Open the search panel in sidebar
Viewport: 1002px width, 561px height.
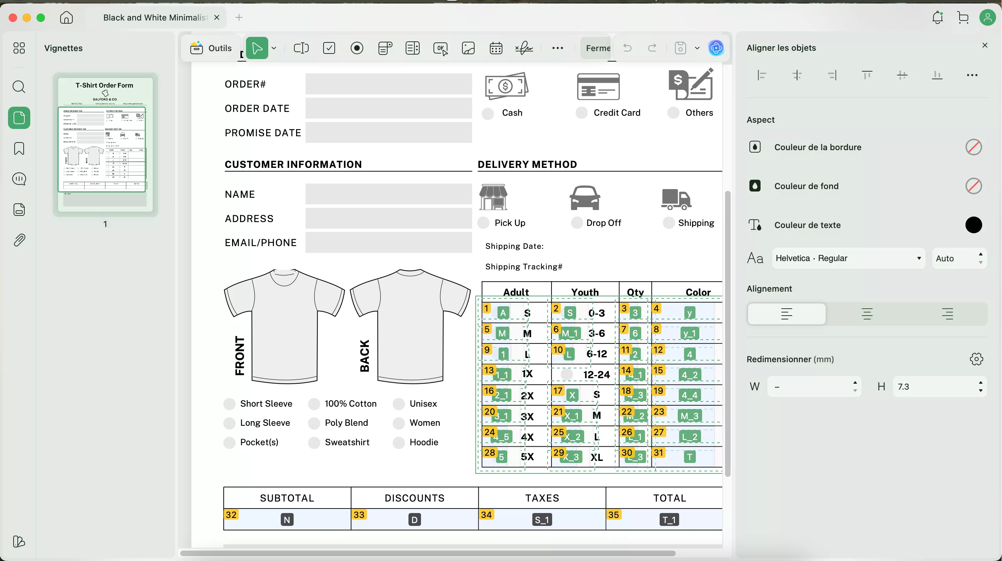[x=19, y=87]
